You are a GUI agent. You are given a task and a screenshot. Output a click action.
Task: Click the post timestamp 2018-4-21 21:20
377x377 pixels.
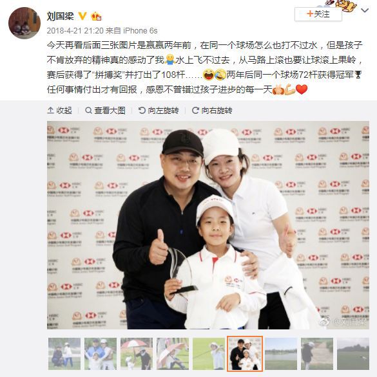click(75, 31)
